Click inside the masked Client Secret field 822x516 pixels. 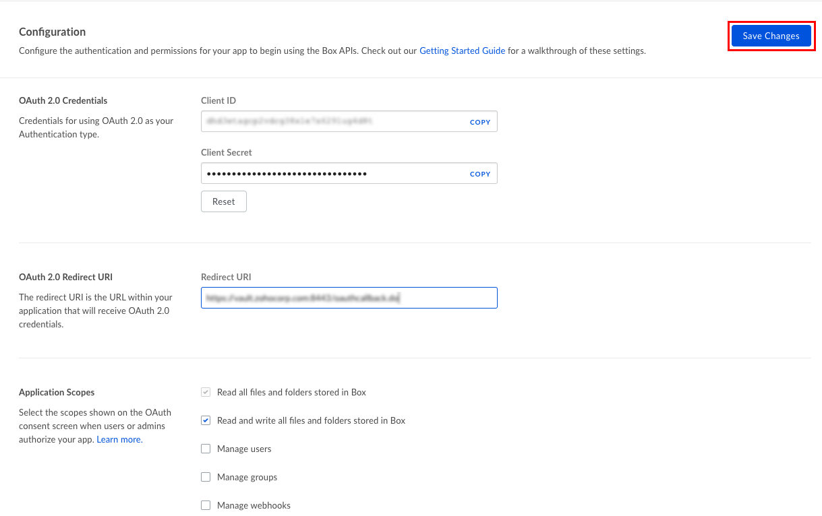point(330,174)
